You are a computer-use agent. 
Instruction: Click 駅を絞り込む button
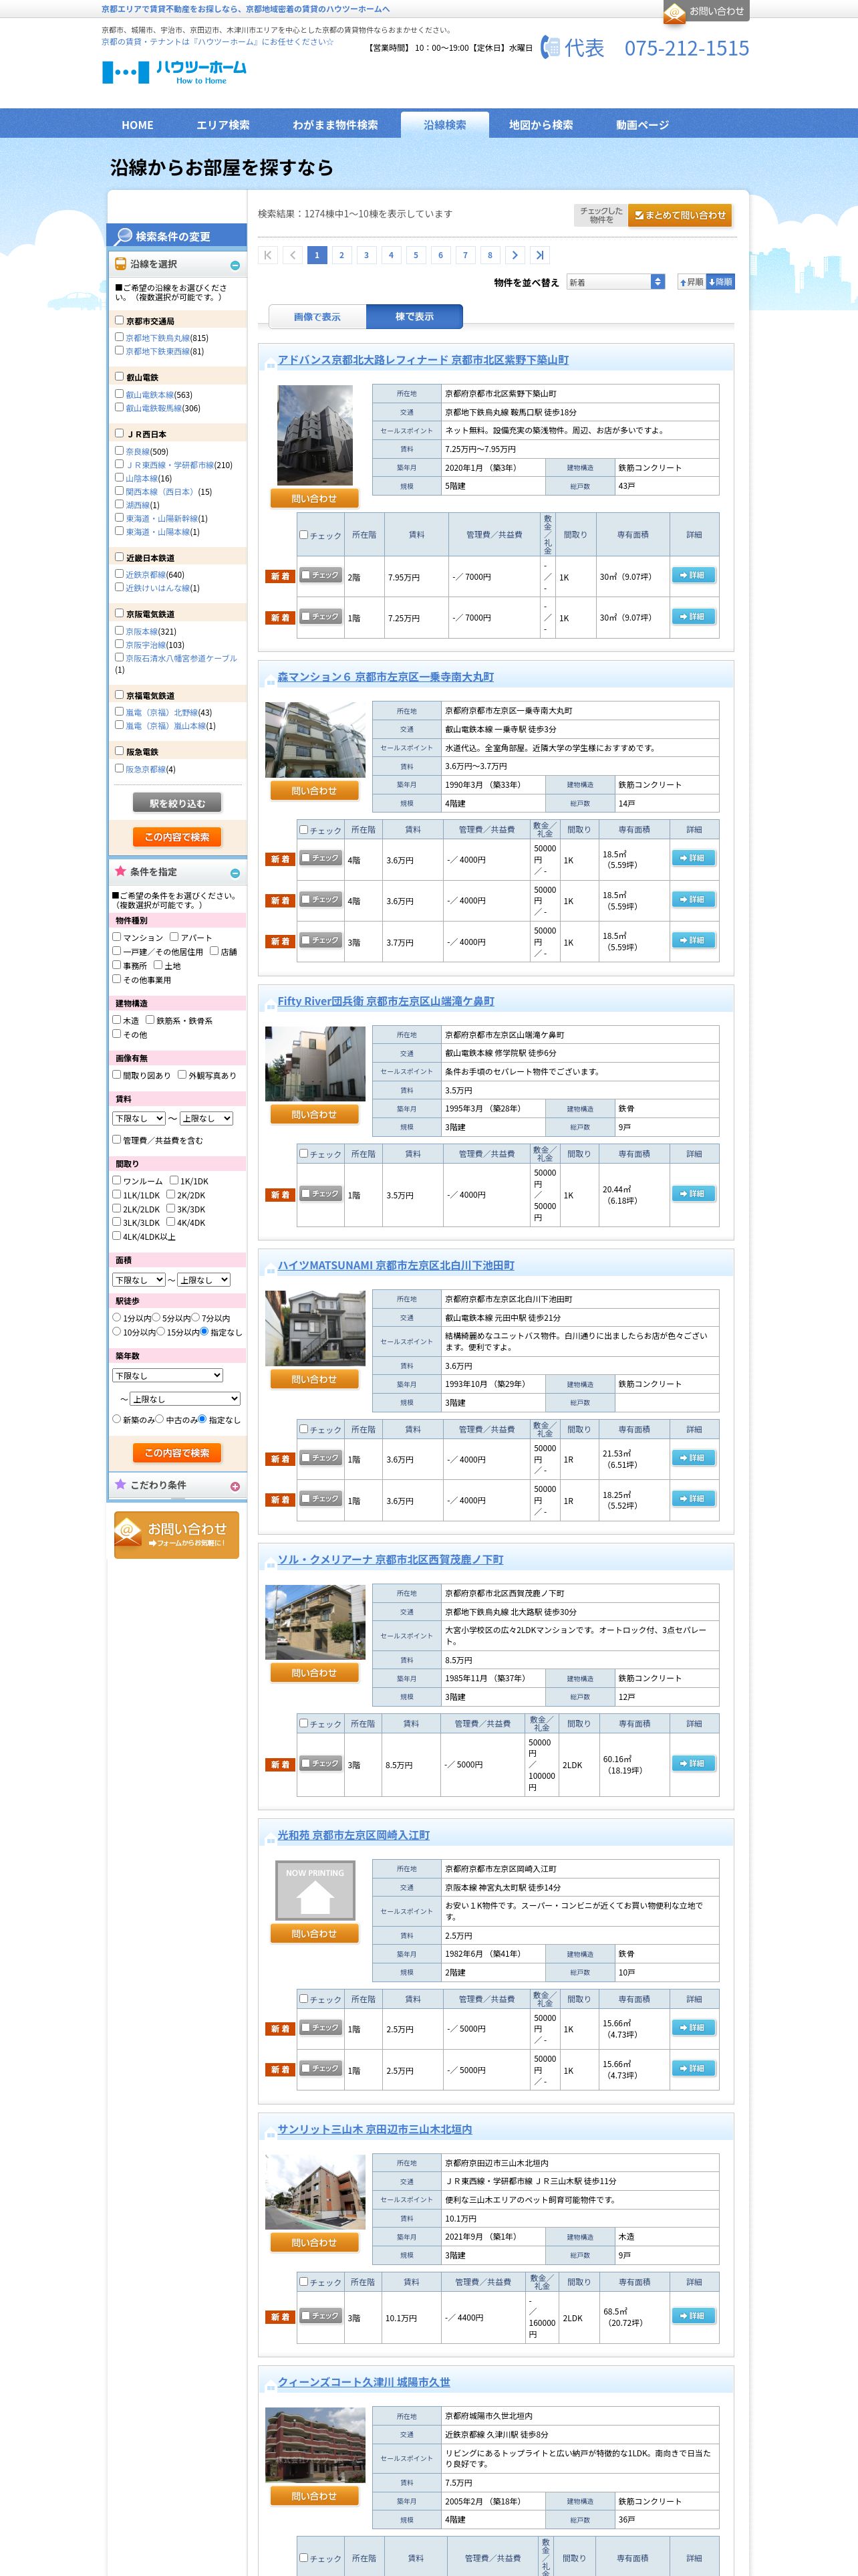(x=177, y=802)
